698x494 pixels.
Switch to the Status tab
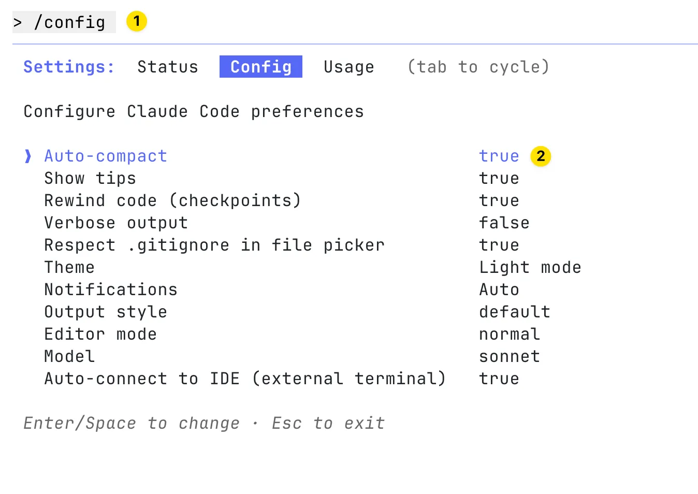pyautogui.click(x=168, y=67)
